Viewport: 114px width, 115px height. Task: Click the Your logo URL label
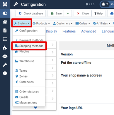tap(72, 108)
